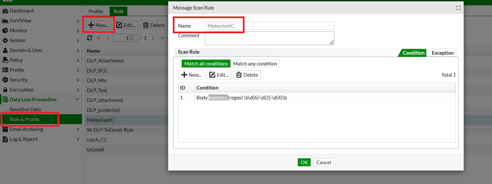The image size is (492, 184).
Task: Maximize the Message Scan Rule dialog
Action: click(458, 8)
